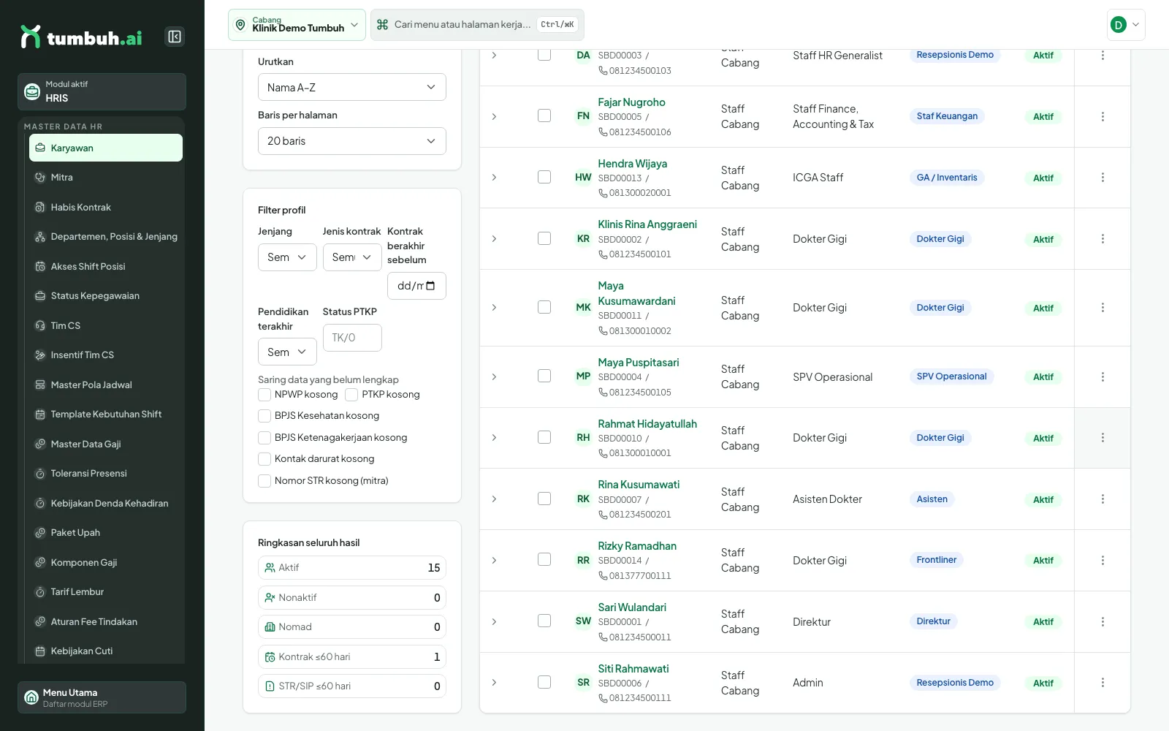The height and width of the screenshot is (731, 1169).
Task: Open row actions for Siti Rahmawati
Action: click(1103, 683)
